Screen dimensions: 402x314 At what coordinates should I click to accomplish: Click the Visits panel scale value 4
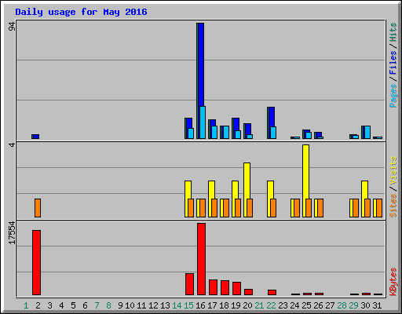12,144
